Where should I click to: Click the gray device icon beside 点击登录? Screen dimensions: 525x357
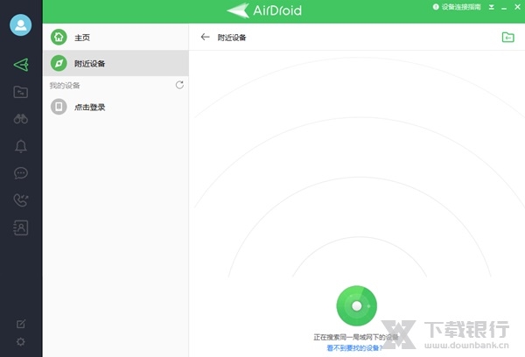pyautogui.click(x=59, y=107)
